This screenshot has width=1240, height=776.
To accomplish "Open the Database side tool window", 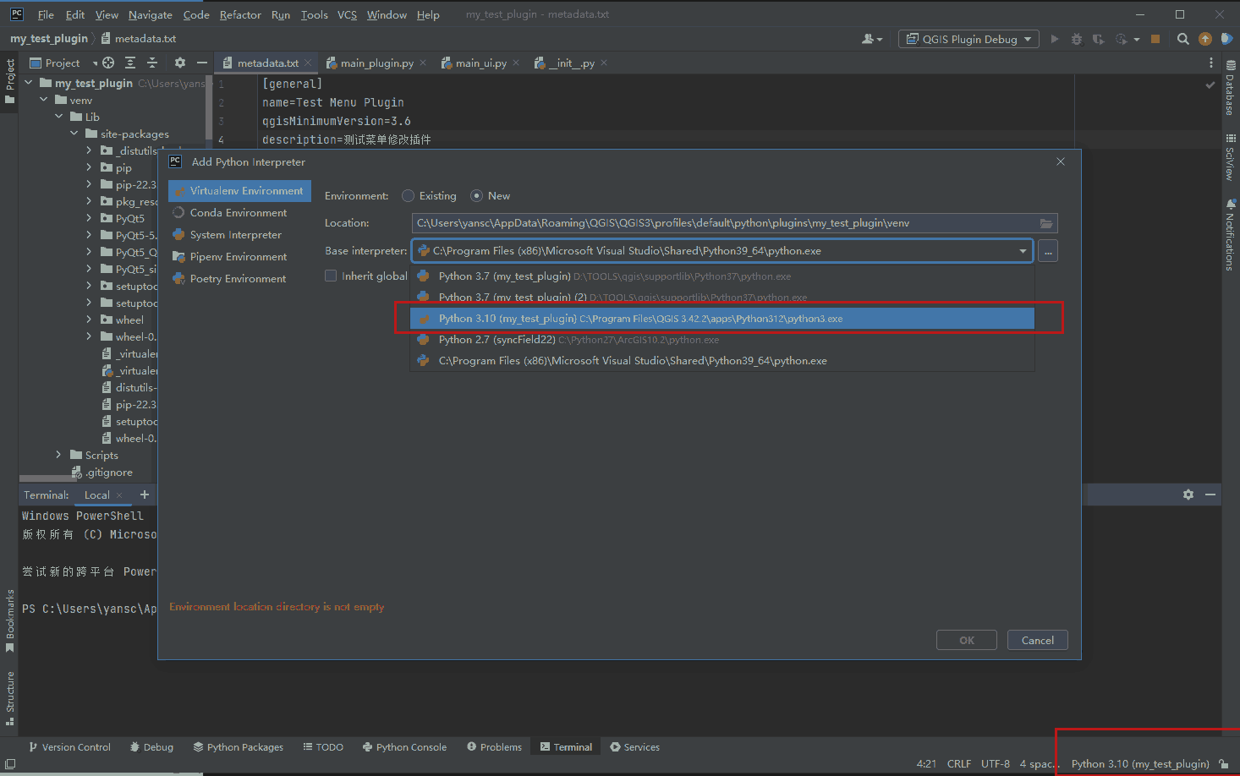I will click(x=1231, y=88).
